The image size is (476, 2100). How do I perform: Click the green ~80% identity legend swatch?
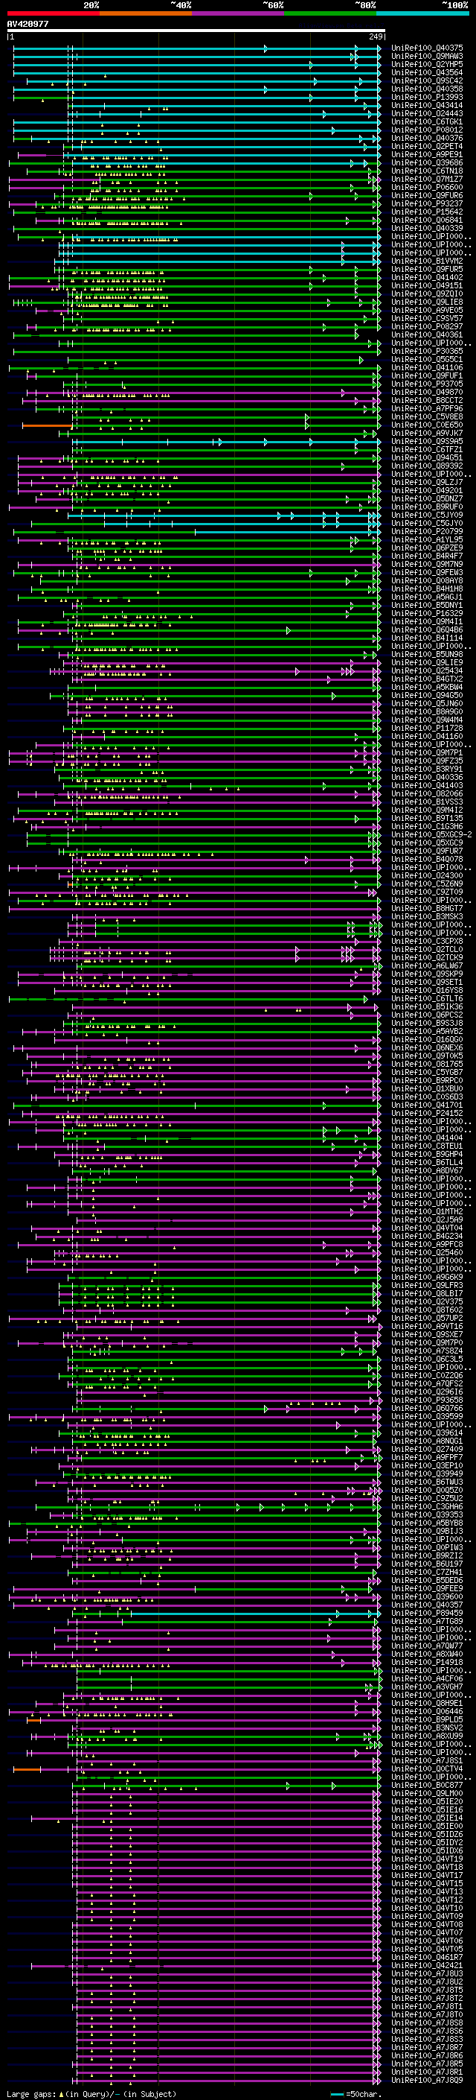(x=330, y=13)
